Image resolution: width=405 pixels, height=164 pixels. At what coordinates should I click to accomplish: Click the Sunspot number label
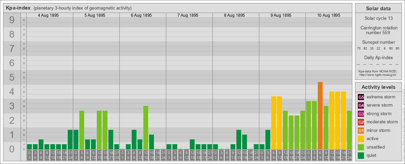click(378, 42)
